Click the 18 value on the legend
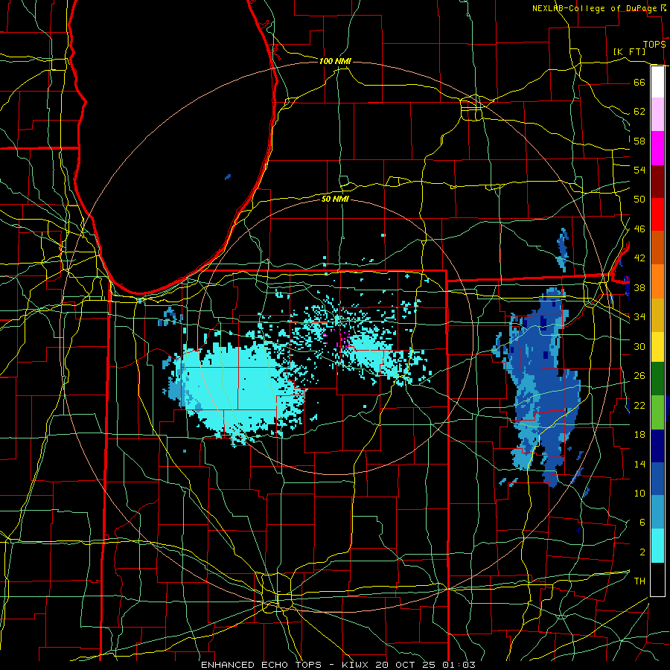 click(x=639, y=435)
